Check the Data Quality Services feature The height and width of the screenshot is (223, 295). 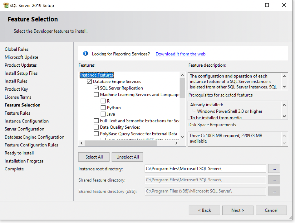pos(96,127)
